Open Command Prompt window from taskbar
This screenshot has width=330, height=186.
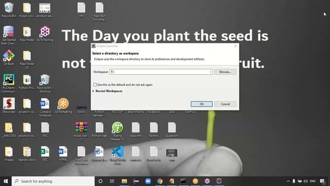point(184,181)
